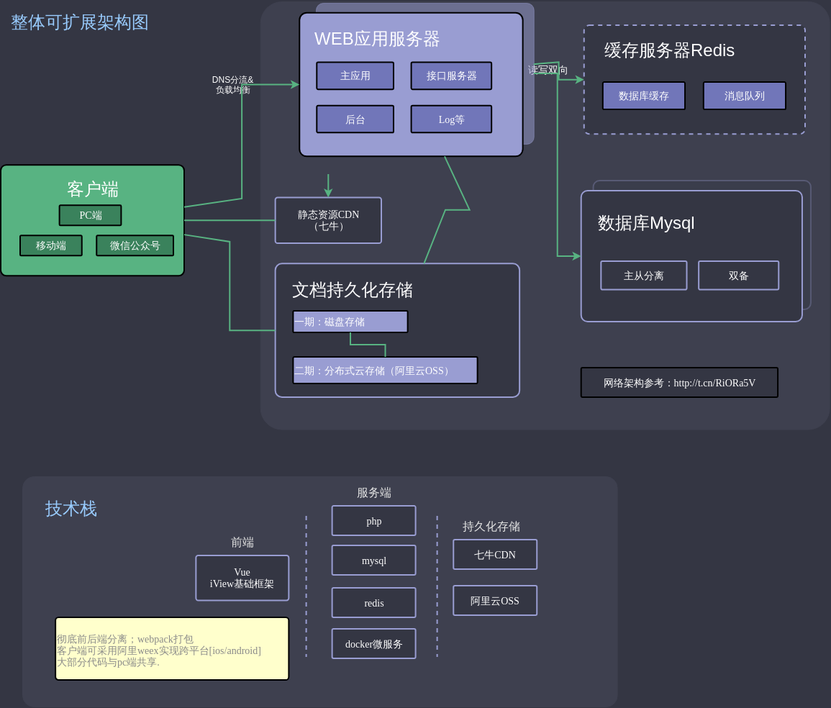The image size is (831, 708).
Task: Select the 后台 box
Action: tap(355, 119)
